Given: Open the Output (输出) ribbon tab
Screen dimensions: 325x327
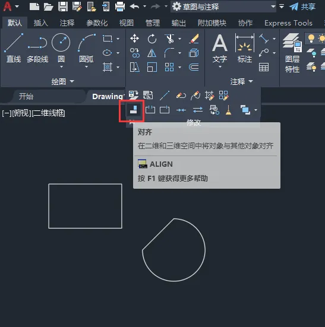Looking at the screenshot, I should (179, 23).
